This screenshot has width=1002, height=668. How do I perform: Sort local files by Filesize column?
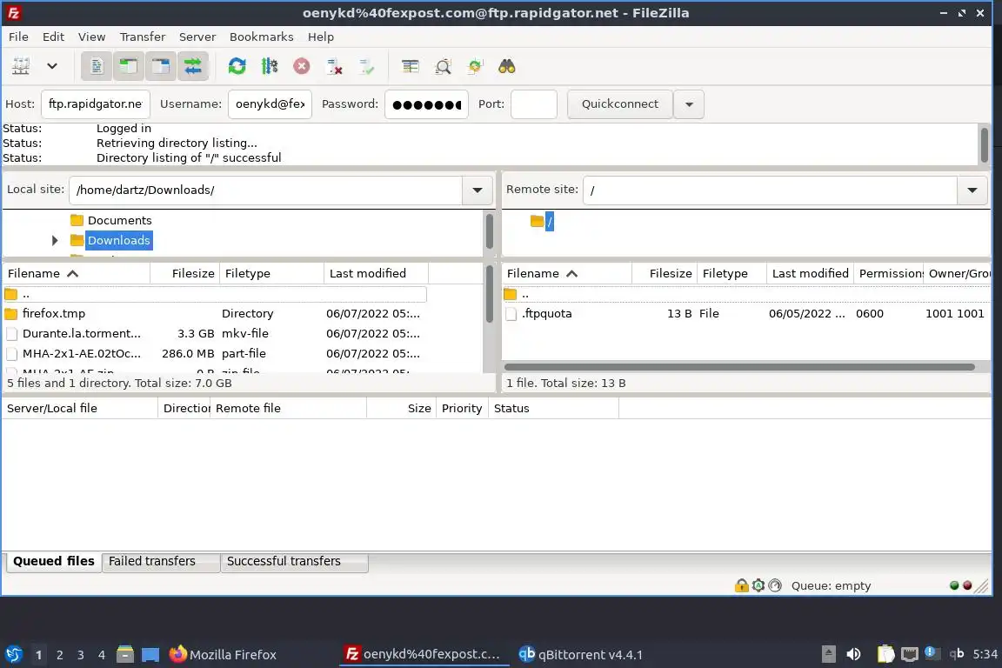click(185, 274)
